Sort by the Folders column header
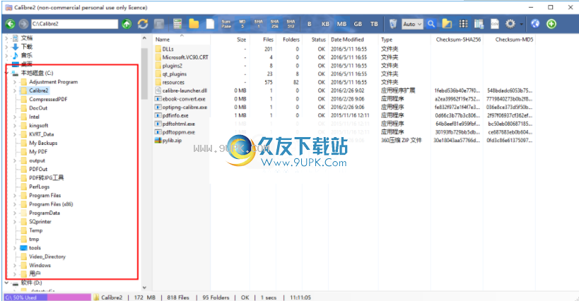This screenshot has height=301, width=579. [291, 40]
